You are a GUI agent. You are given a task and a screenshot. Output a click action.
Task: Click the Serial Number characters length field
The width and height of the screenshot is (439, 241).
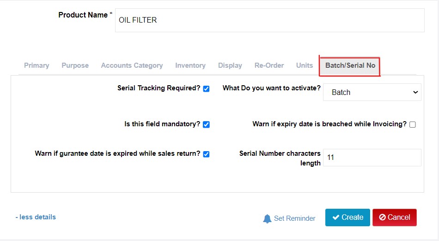point(372,158)
